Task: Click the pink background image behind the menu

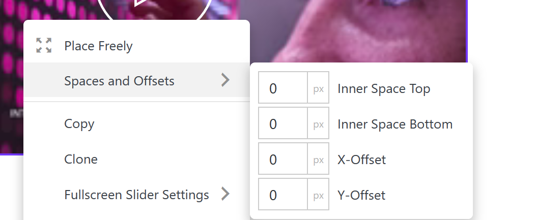Action: click(x=356, y=30)
